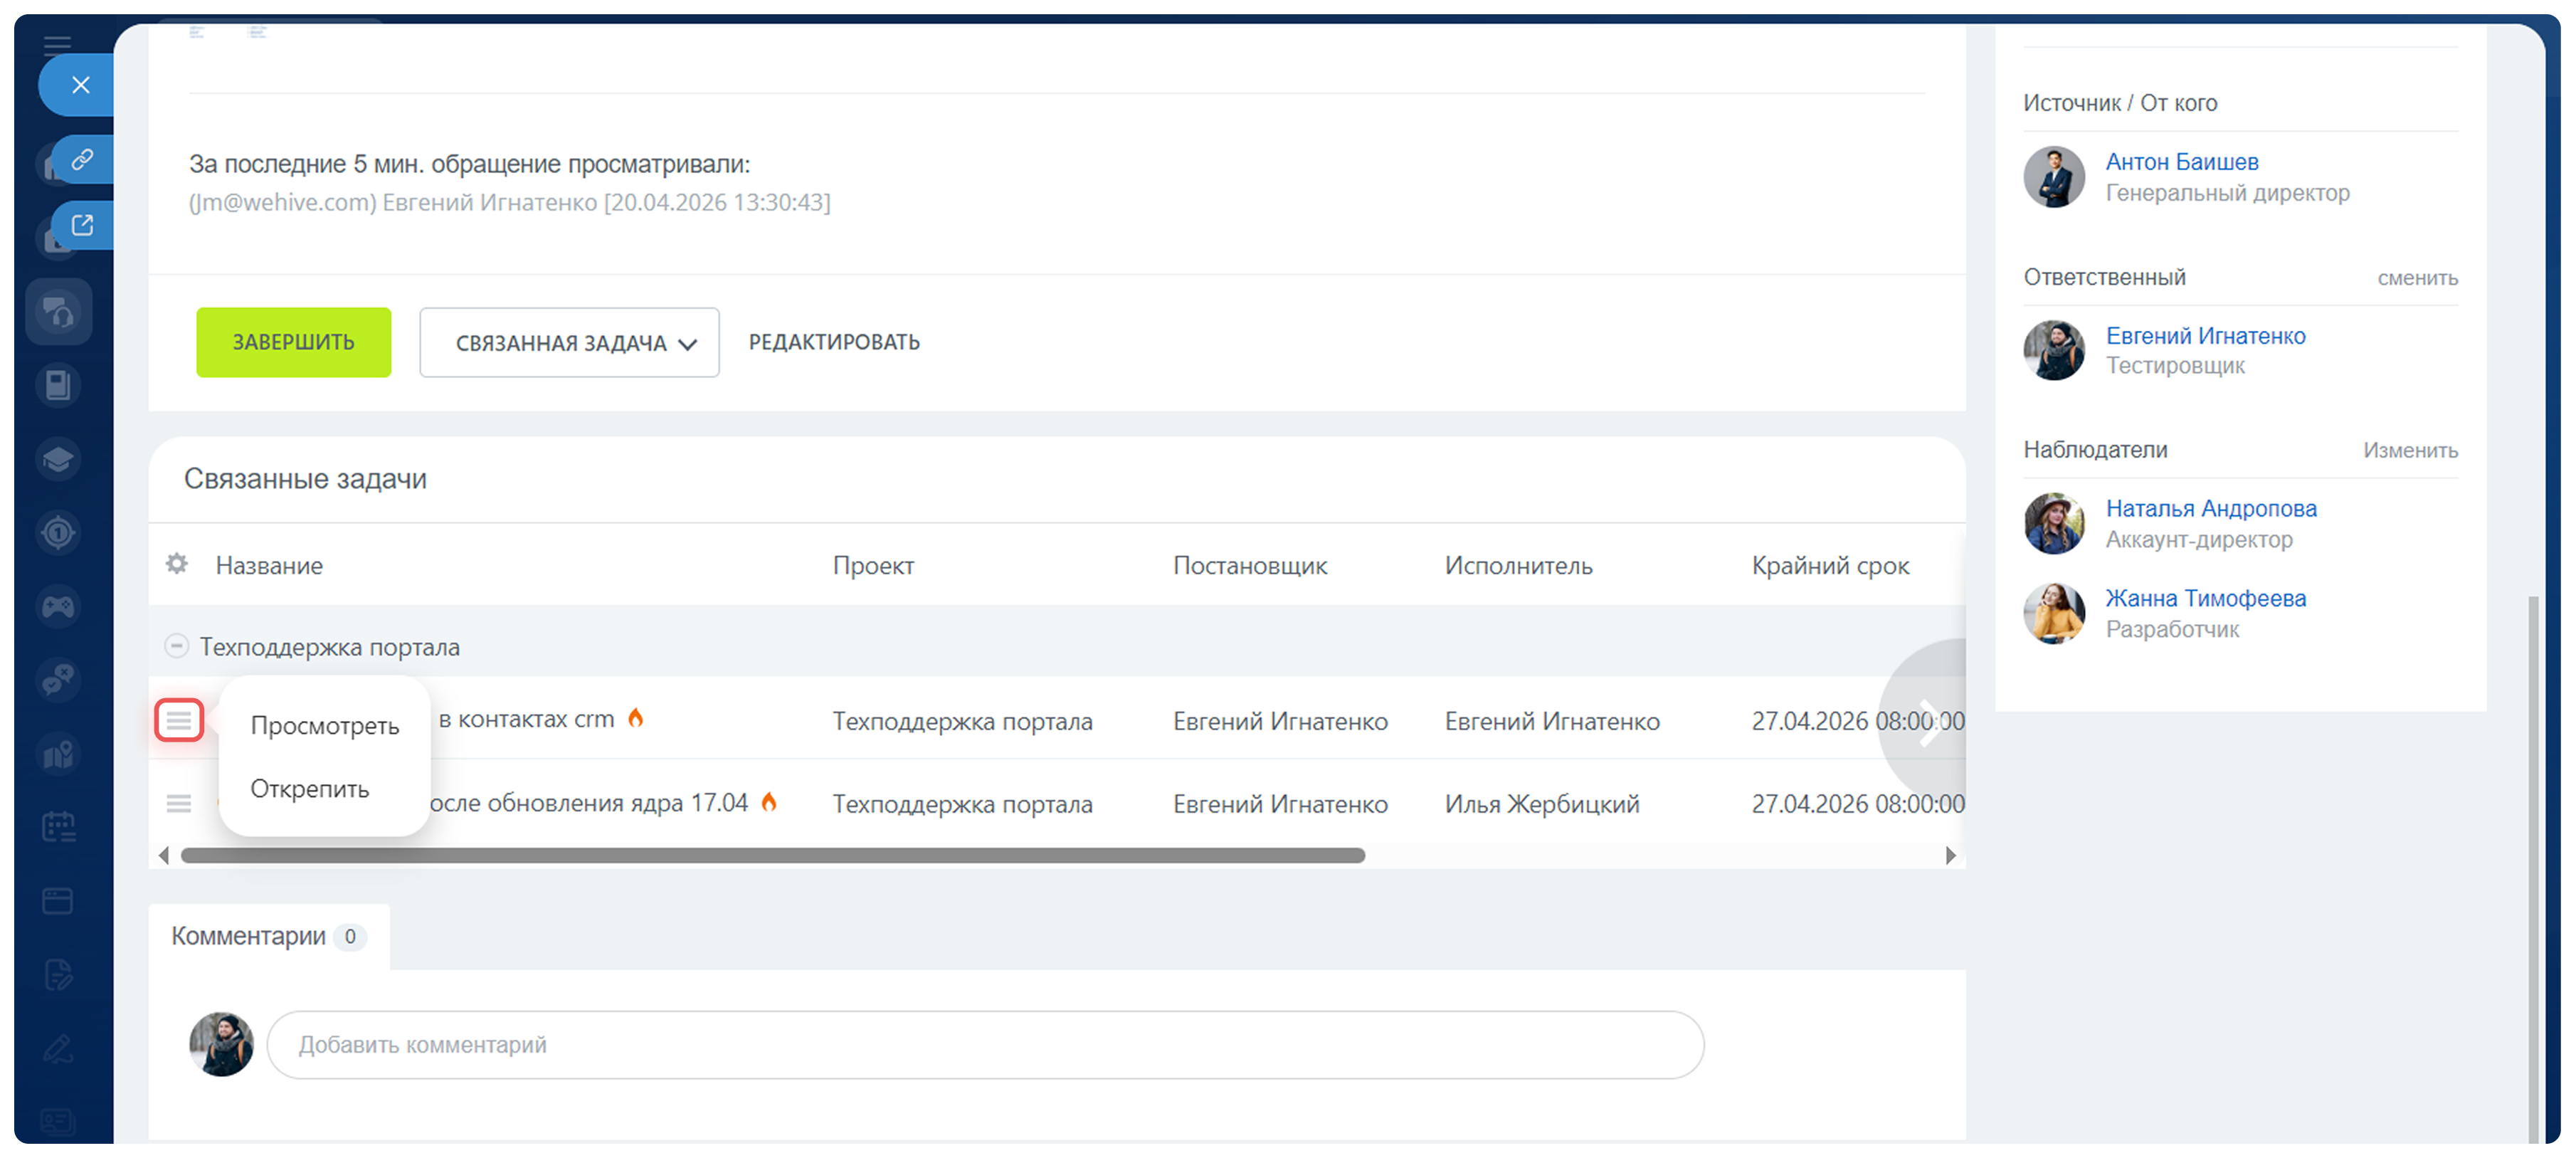Viewport: 2576px width, 1158px height.
Task: Select Просмотреть from the context menu
Action: coord(324,726)
